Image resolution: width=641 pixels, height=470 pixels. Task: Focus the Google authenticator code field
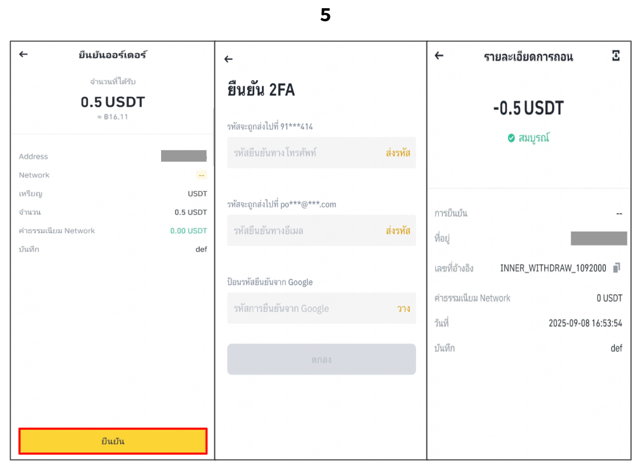point(308,309)
